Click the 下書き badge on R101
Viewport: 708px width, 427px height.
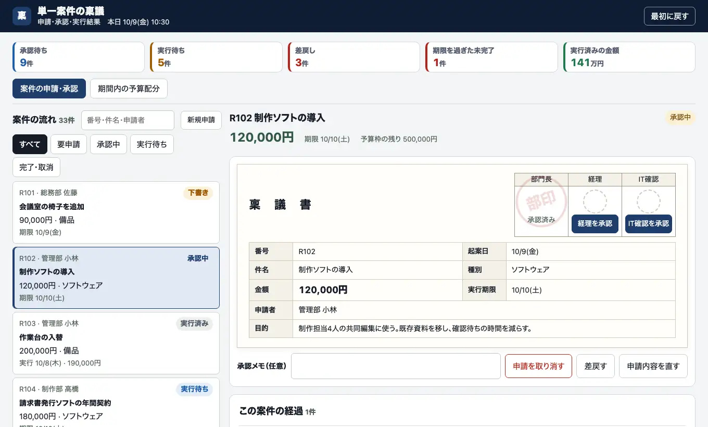(198, 193)
